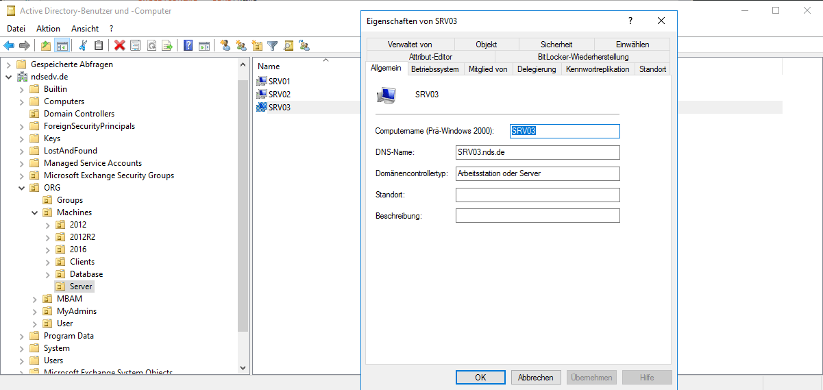Image resolution: width=823 pixels, height=390 pixels.
Task: Collapse the ndsedv.de domain node
Action: point(8,77)
